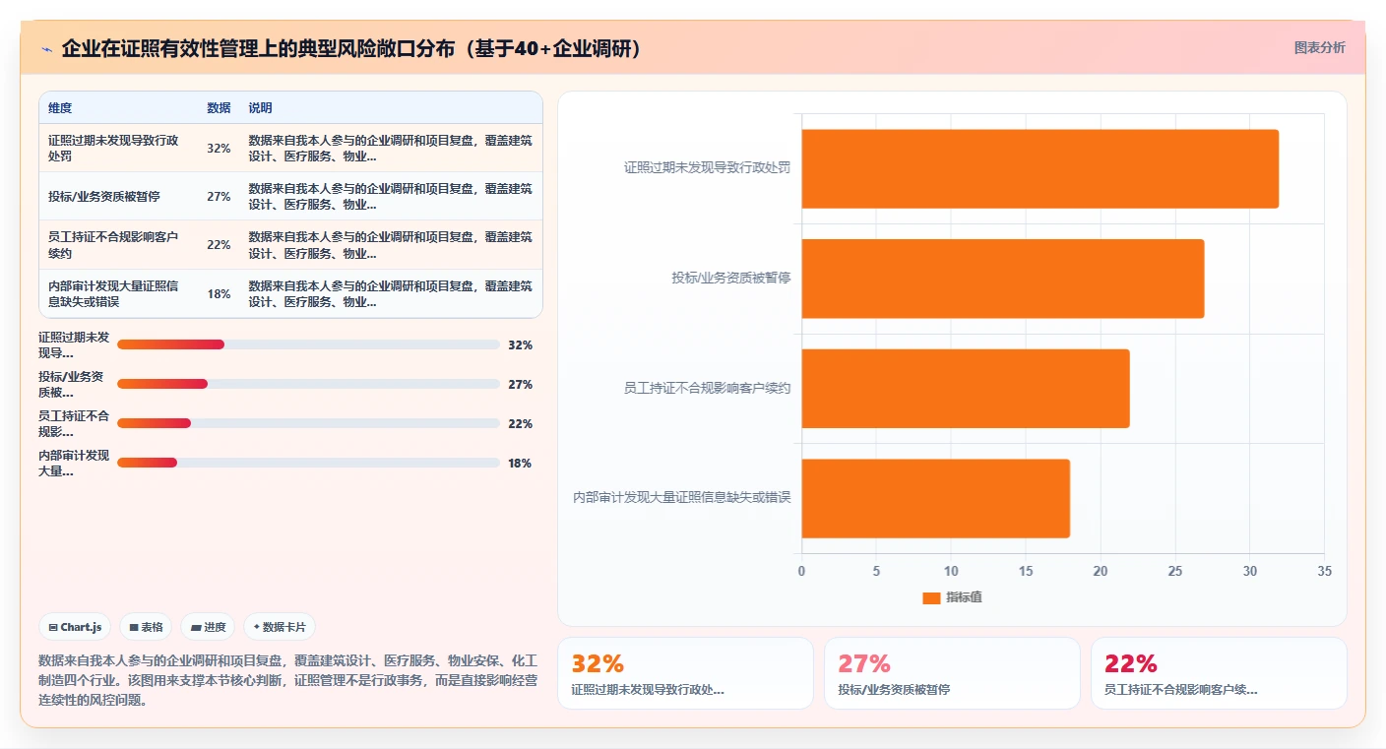Click the footnote paragraph about 四个行业
Screen dimensions: 1386x749
pos(287,680)
